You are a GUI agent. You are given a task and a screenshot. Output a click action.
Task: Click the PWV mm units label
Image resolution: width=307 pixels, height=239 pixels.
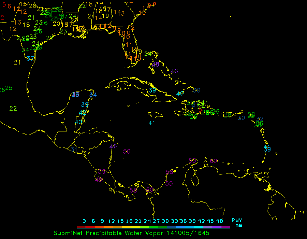pos(237,223)
